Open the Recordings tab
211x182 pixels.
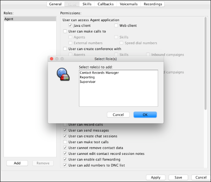153,4
